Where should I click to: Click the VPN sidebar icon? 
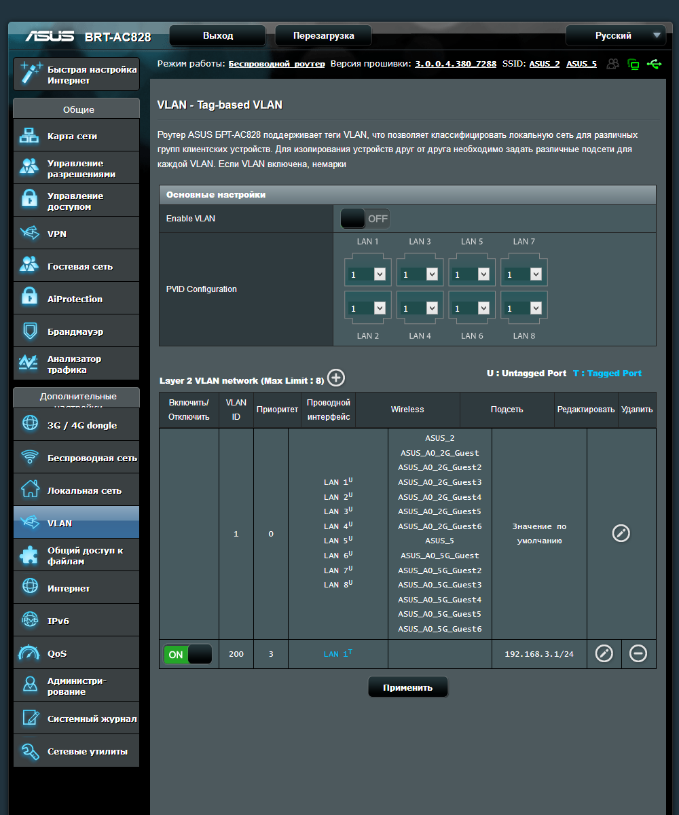(x=29, y=234)
